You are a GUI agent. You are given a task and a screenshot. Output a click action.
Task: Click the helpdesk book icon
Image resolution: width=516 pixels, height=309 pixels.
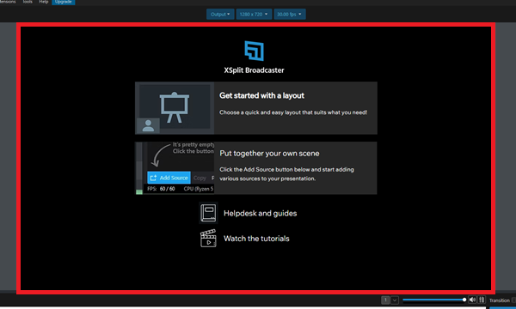click(208, 213)
